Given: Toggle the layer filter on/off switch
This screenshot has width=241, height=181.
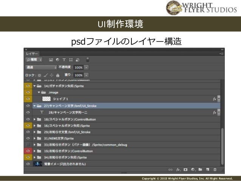Looking at the screenshot, I should (x=88, y=60).
